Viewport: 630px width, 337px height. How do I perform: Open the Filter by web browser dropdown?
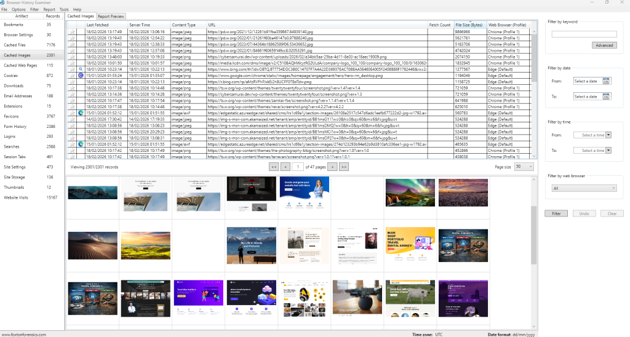tap(584, 188)
